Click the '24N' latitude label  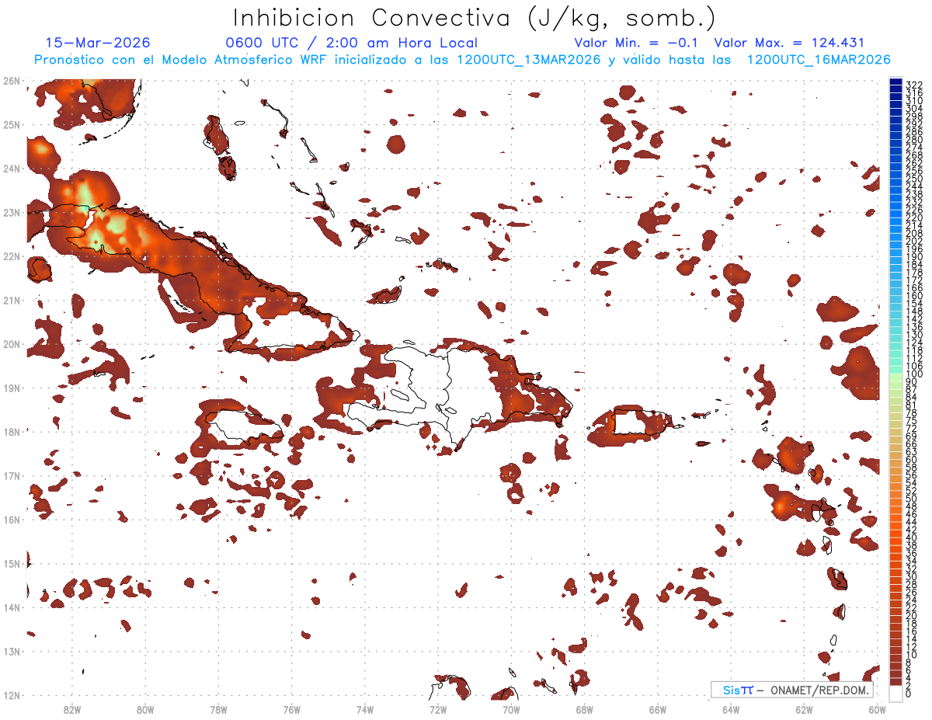(12, 169)
